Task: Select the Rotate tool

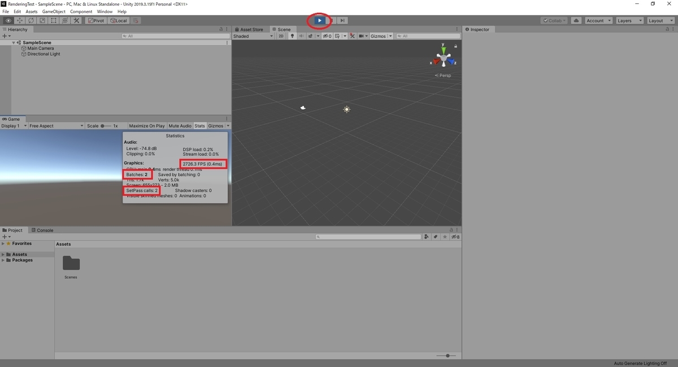Action: [x=31, y=20]
